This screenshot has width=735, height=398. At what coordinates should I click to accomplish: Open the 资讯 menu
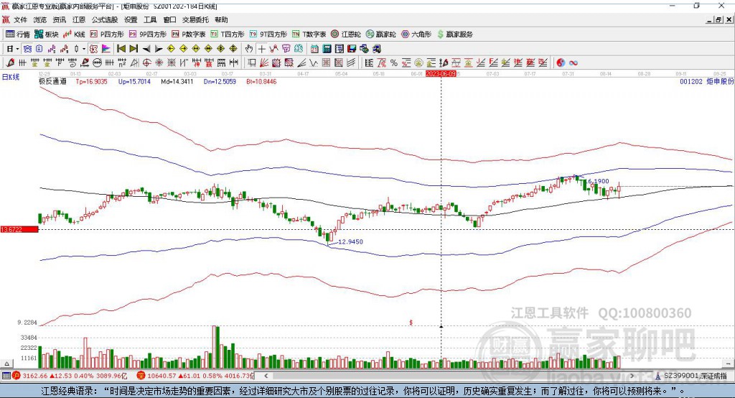(x=60, y=19)
